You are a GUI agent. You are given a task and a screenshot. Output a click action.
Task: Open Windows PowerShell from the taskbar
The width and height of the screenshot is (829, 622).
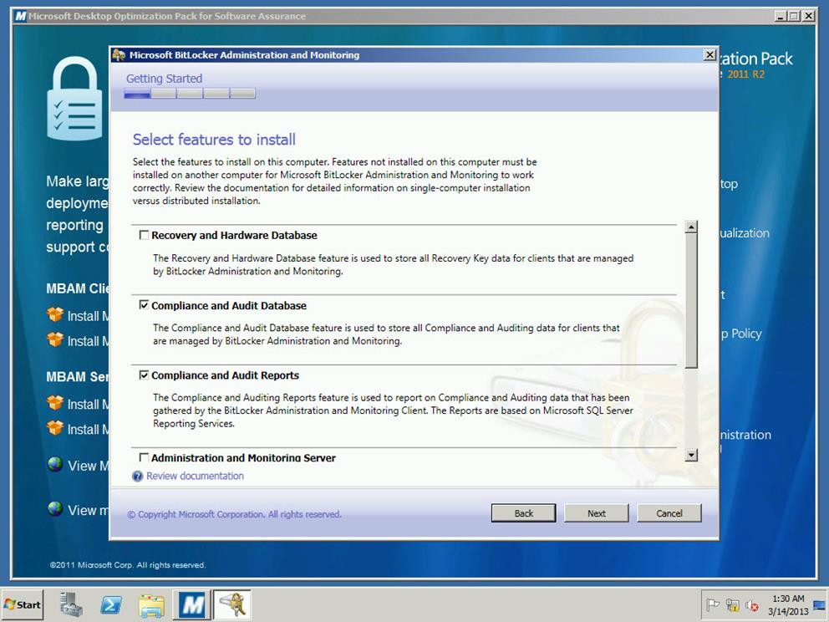point(111,604)
